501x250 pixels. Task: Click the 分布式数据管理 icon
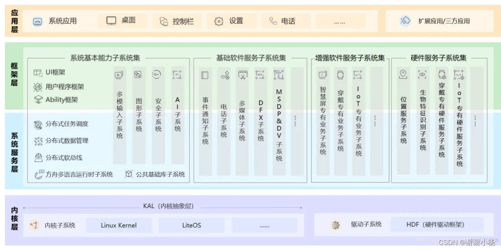38,141
